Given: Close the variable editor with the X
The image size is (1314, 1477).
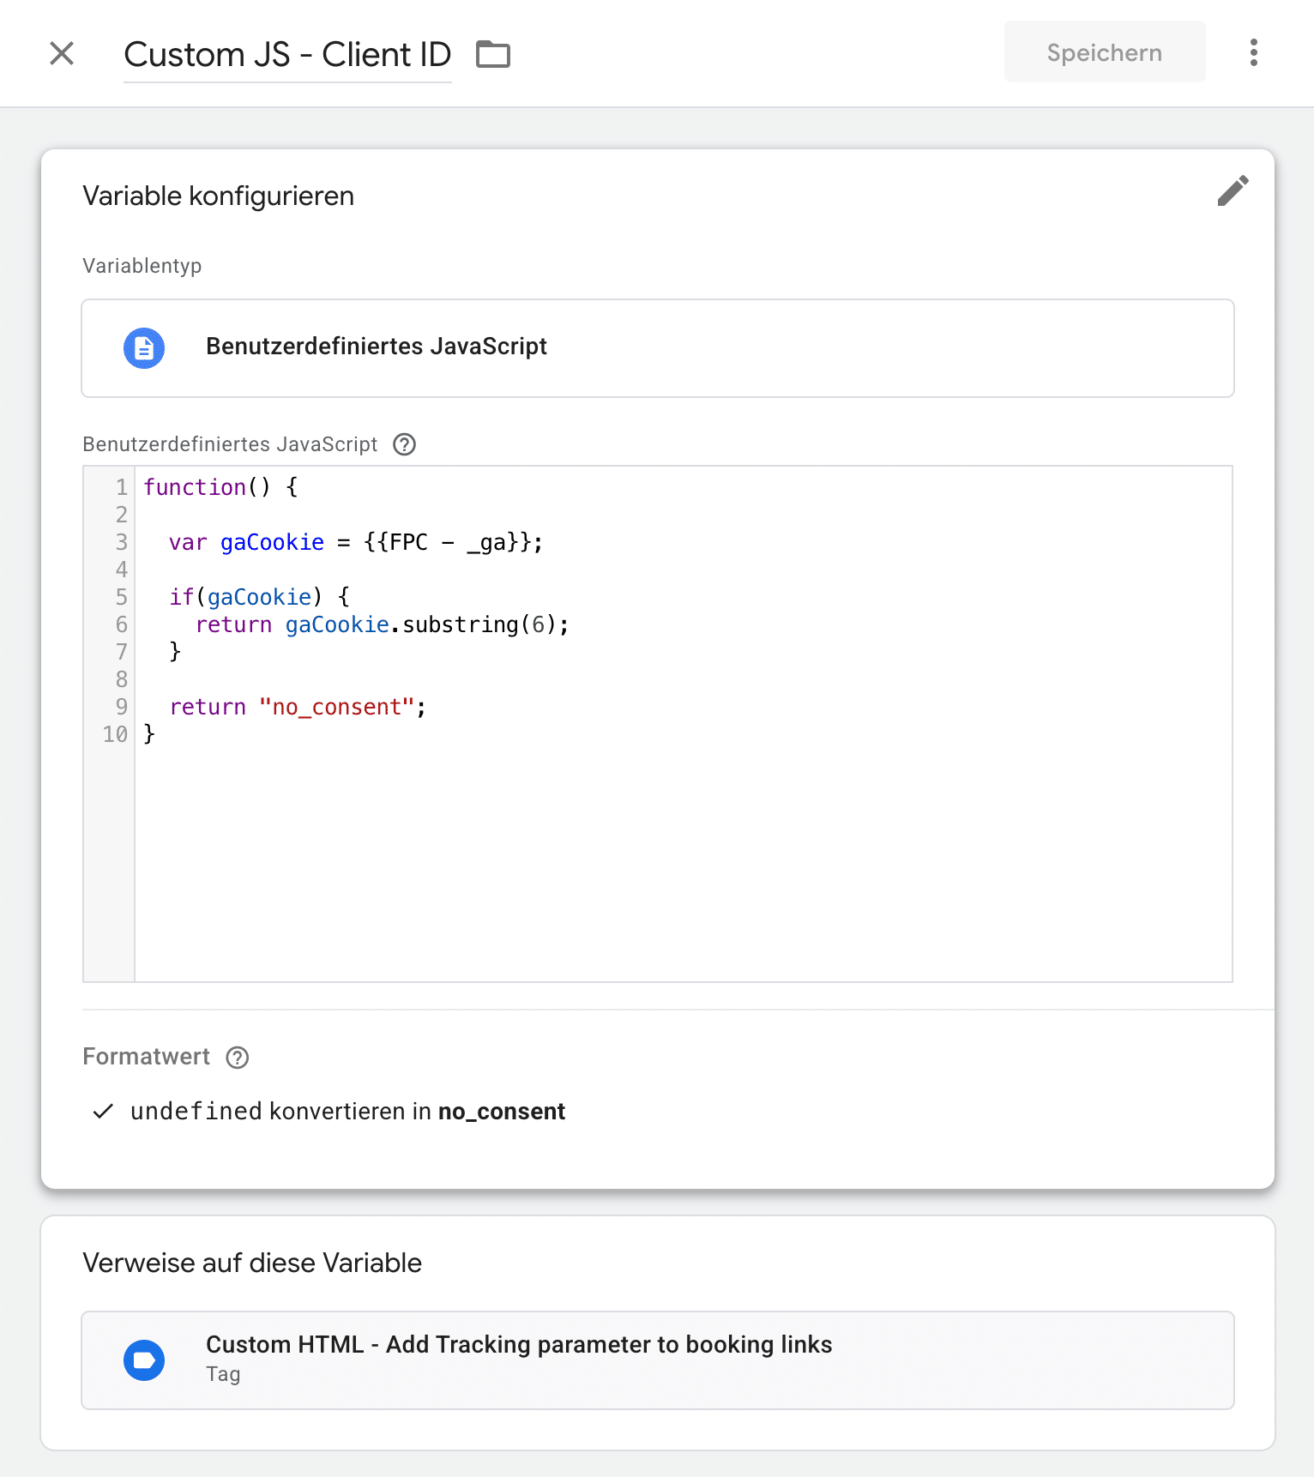Looking at the screenshot, I should click(62, 53).
